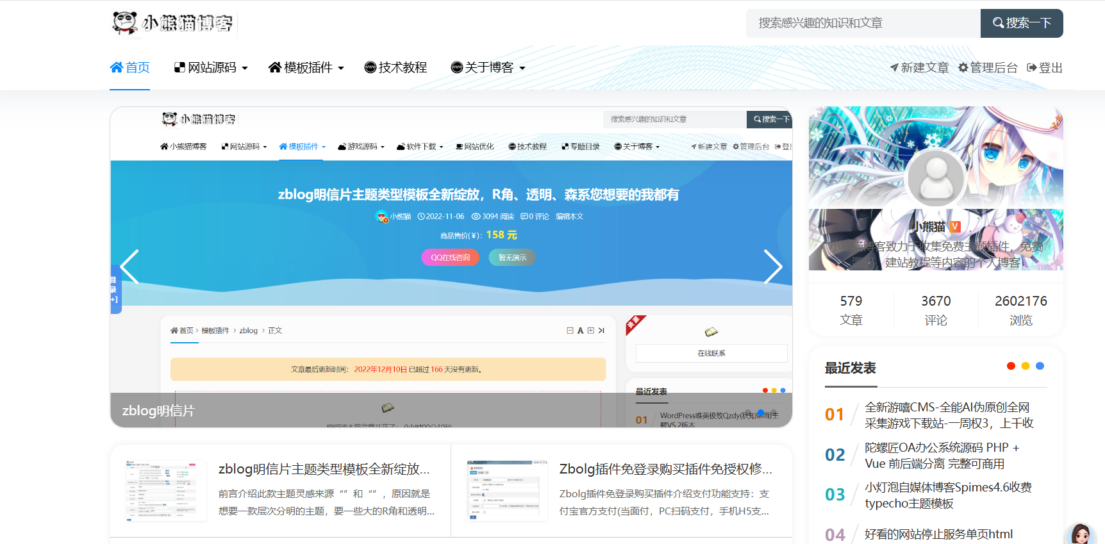Viewport: 1105px width, 544px height.
Task: Click the magnifier icon in search button
Action: (998, 23)
